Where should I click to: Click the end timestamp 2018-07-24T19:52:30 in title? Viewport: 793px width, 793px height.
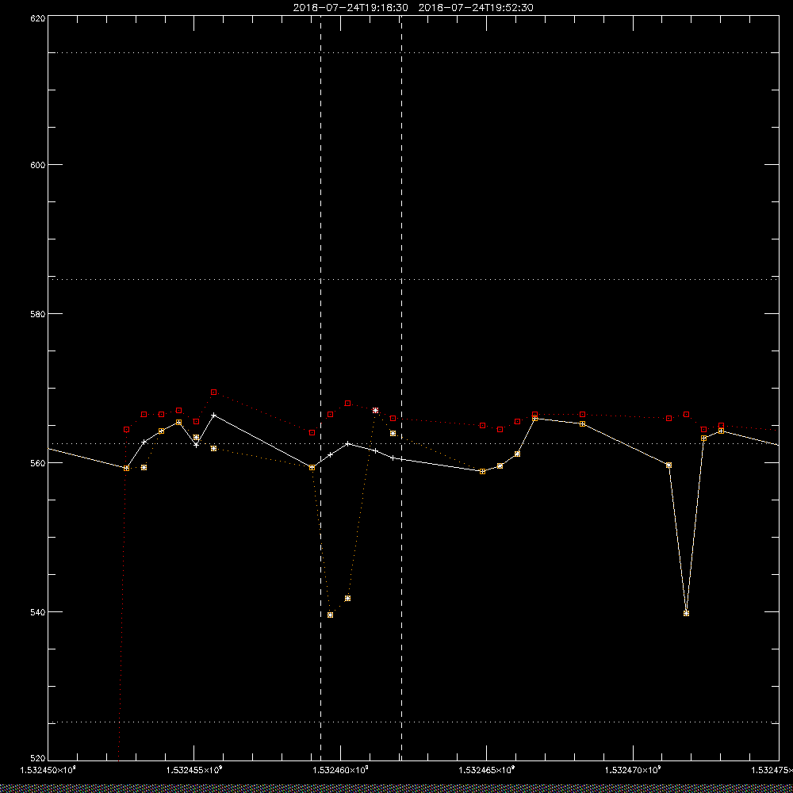[x=476, y=8]
